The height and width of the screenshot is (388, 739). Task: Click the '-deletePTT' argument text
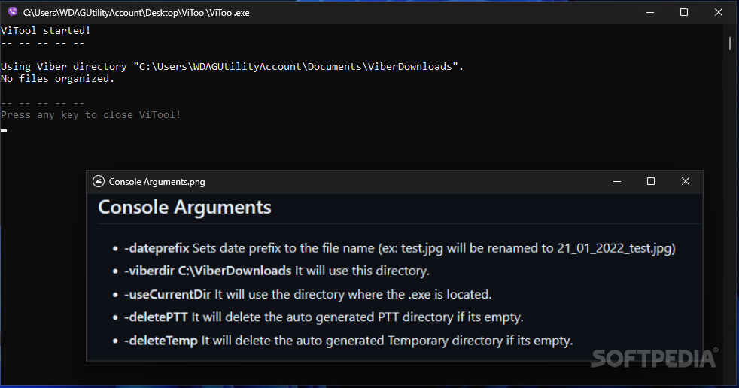pyautogui.click(x=156, y=317)
